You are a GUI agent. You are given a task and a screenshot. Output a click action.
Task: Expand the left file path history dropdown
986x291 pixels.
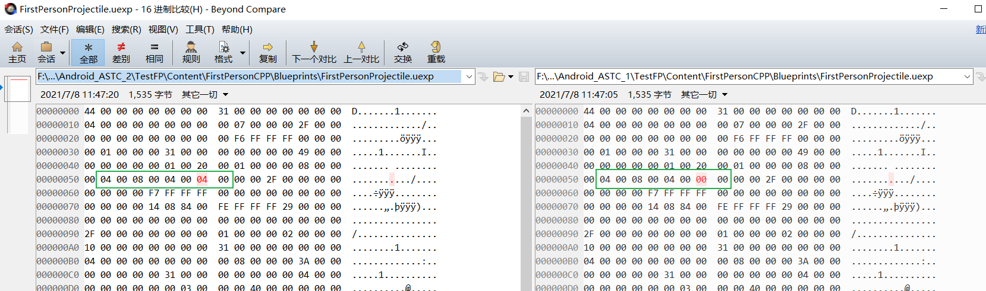point(469,76)
